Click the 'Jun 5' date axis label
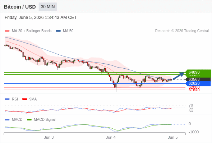Screen dimensions: 212x143 pos(173,137)
